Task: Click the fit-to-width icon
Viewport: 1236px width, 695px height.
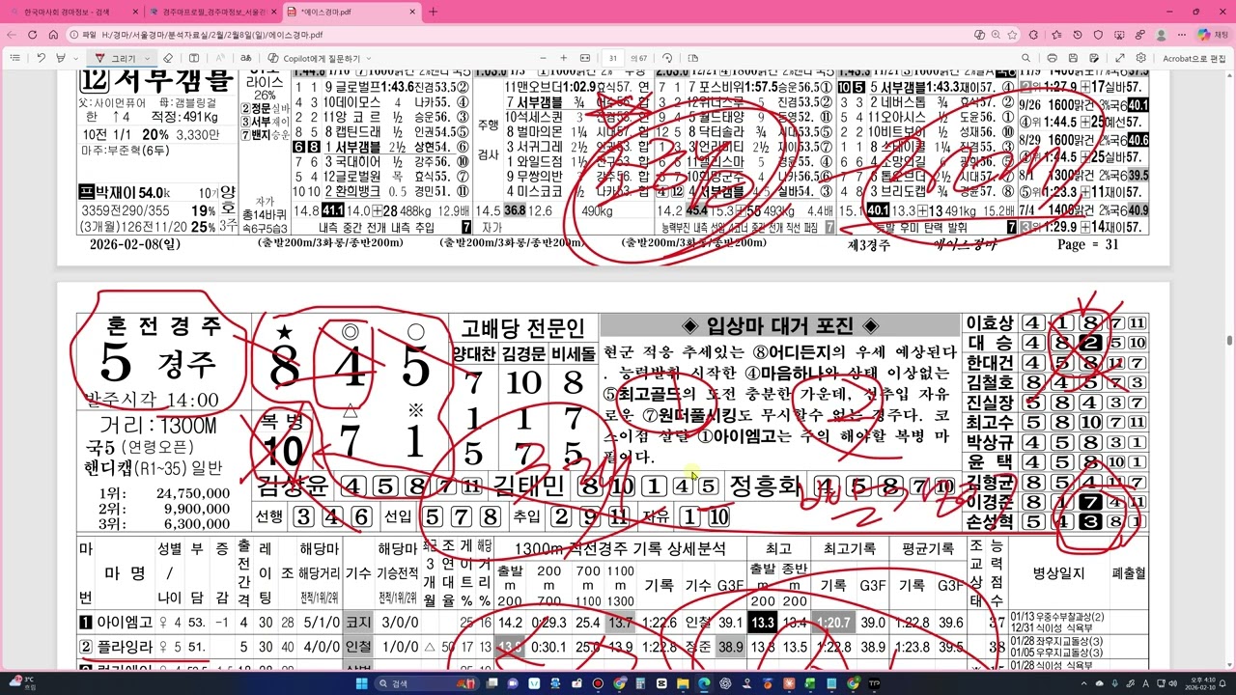Action: [584, 58]
